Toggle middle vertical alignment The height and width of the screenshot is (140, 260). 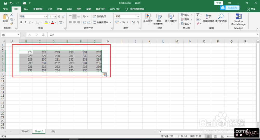tap(74, 16)
